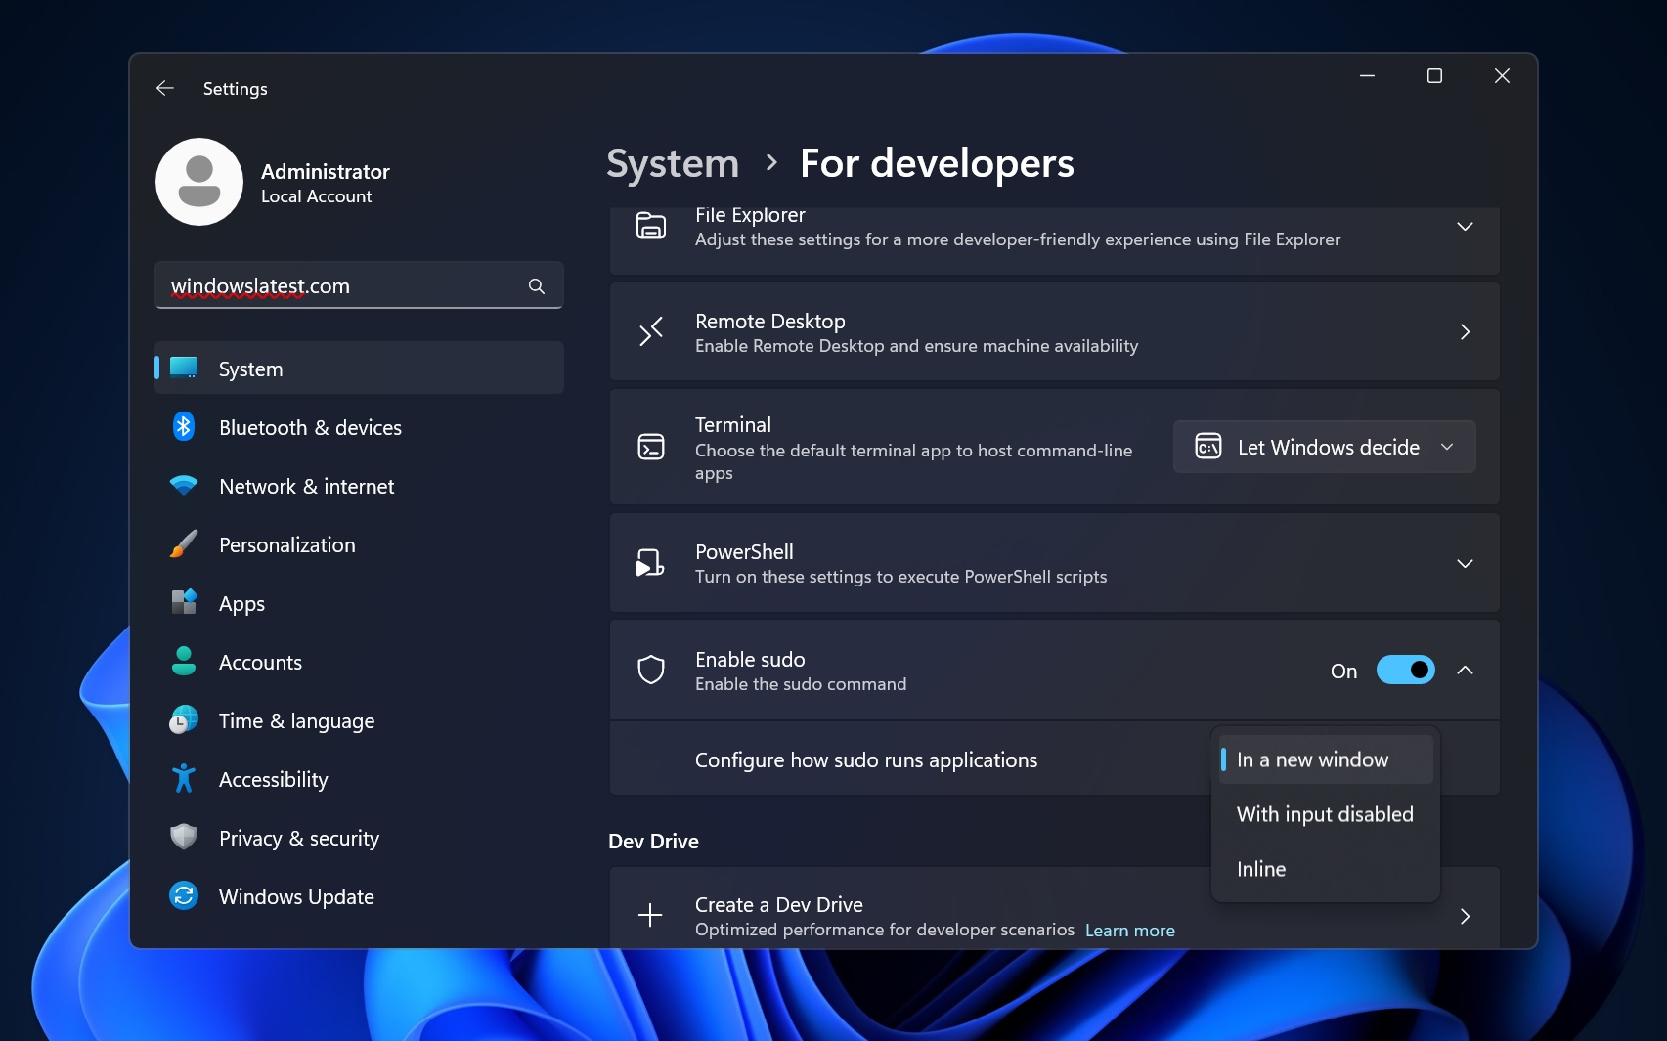Select With input disabled sudo option
This screenshot has height=1041, width=1667.
(1325, 813)
